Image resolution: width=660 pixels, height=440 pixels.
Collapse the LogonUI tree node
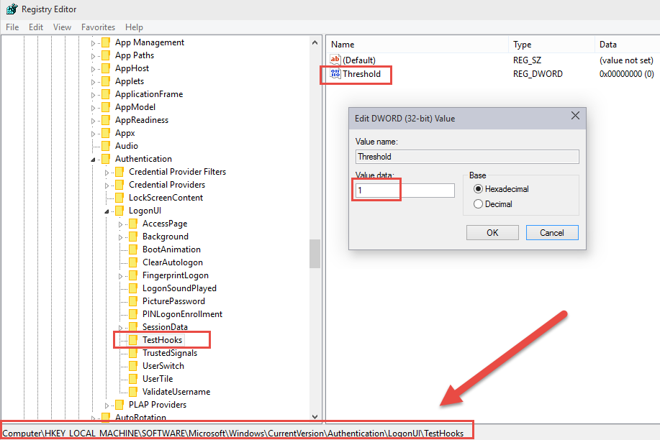[107, 211]
